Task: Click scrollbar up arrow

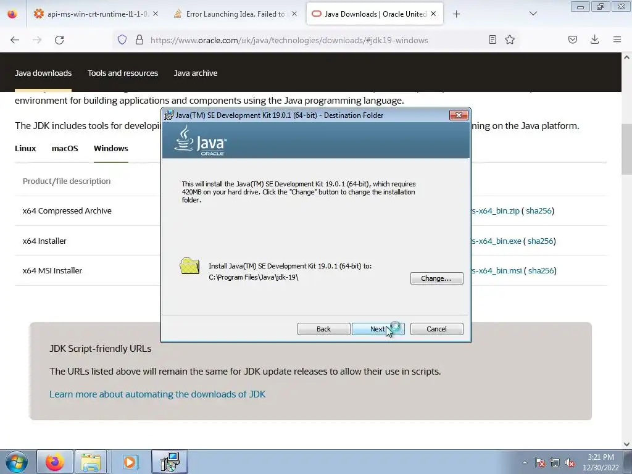Action: tap(626, 57)
